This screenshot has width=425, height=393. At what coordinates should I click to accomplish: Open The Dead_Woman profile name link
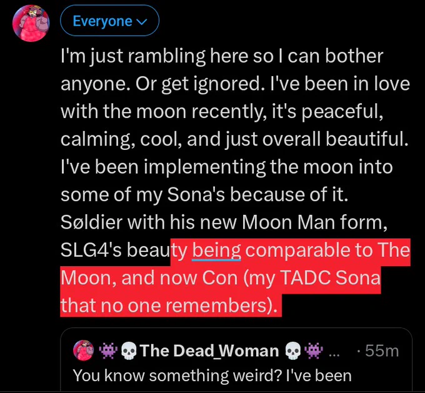210,351
